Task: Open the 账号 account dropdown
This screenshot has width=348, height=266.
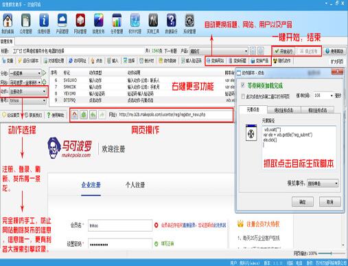Action: point(27,100)
